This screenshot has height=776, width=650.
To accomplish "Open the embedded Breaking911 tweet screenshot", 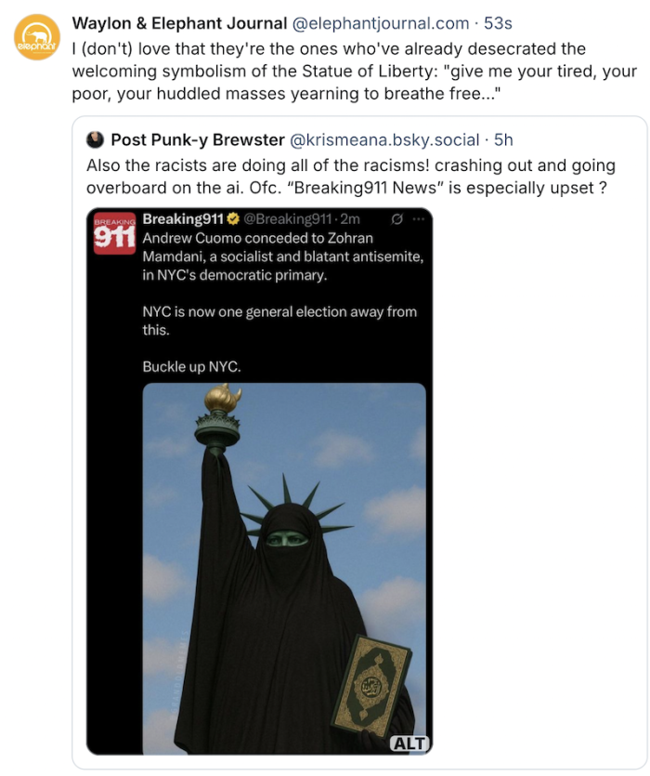I will click(259, 481).
